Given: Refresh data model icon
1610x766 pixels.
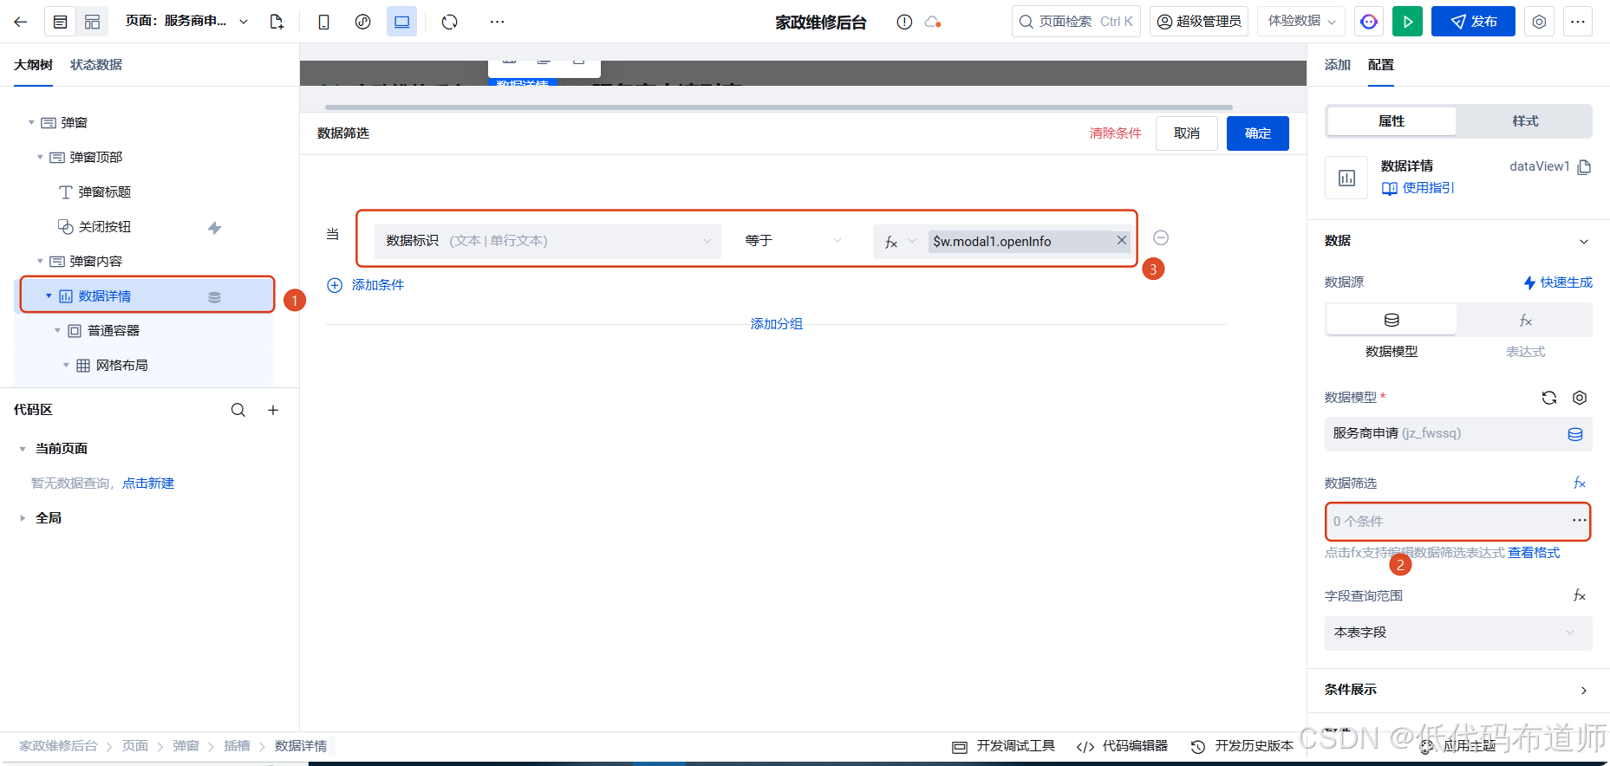Looking at the screenshot, I should 1549,398.
